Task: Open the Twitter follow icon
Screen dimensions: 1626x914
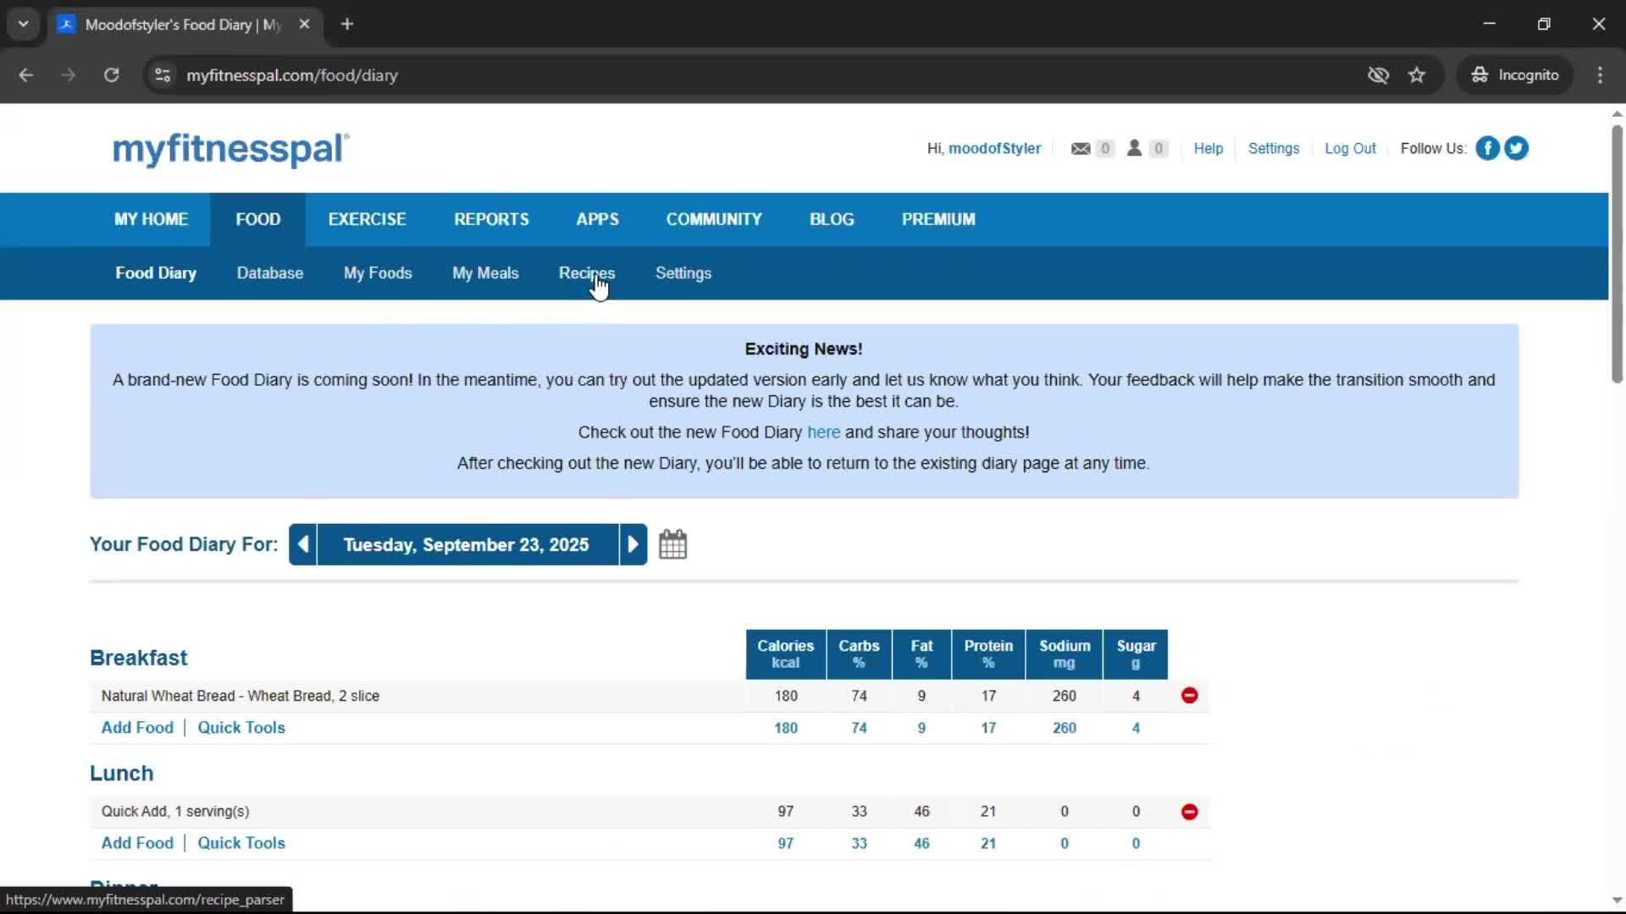Action: point(1516,148)
